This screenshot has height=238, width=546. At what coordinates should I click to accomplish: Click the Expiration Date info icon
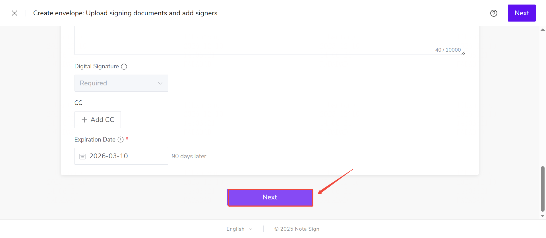tap(121, 140)
